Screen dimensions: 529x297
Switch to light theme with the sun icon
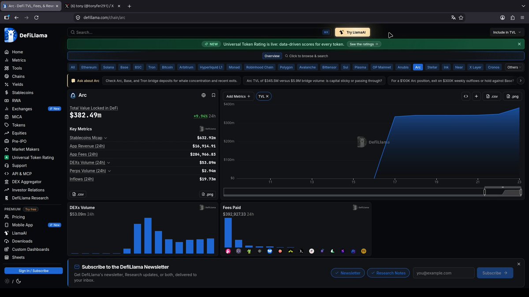[7, 281]
